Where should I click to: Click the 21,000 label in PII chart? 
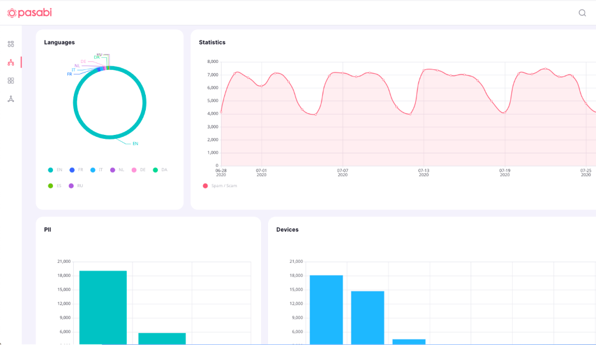[64, 262]
